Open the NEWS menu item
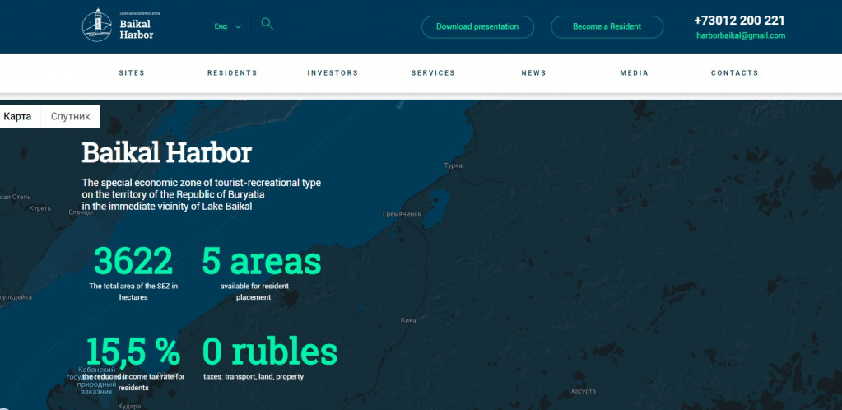The image size is (842, 410). point(534,73)
